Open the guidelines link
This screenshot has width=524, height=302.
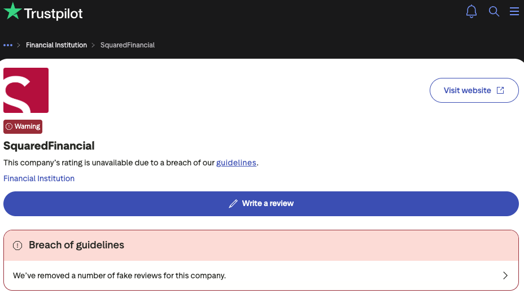click(x=236, y=163)
